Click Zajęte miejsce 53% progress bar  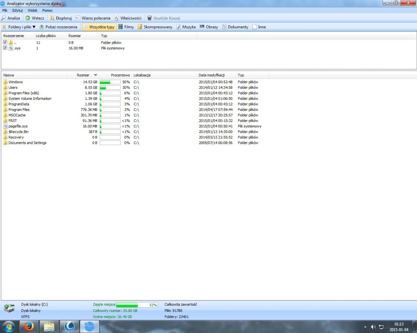(x=137, y=305)
